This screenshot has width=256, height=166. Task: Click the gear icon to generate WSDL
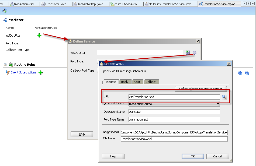194,53
